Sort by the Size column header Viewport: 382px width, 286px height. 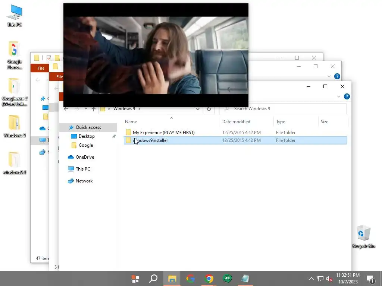click(x=333, y=122)
